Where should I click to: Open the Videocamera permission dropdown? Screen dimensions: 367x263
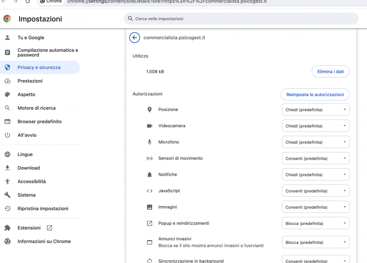tap(315, 126)
